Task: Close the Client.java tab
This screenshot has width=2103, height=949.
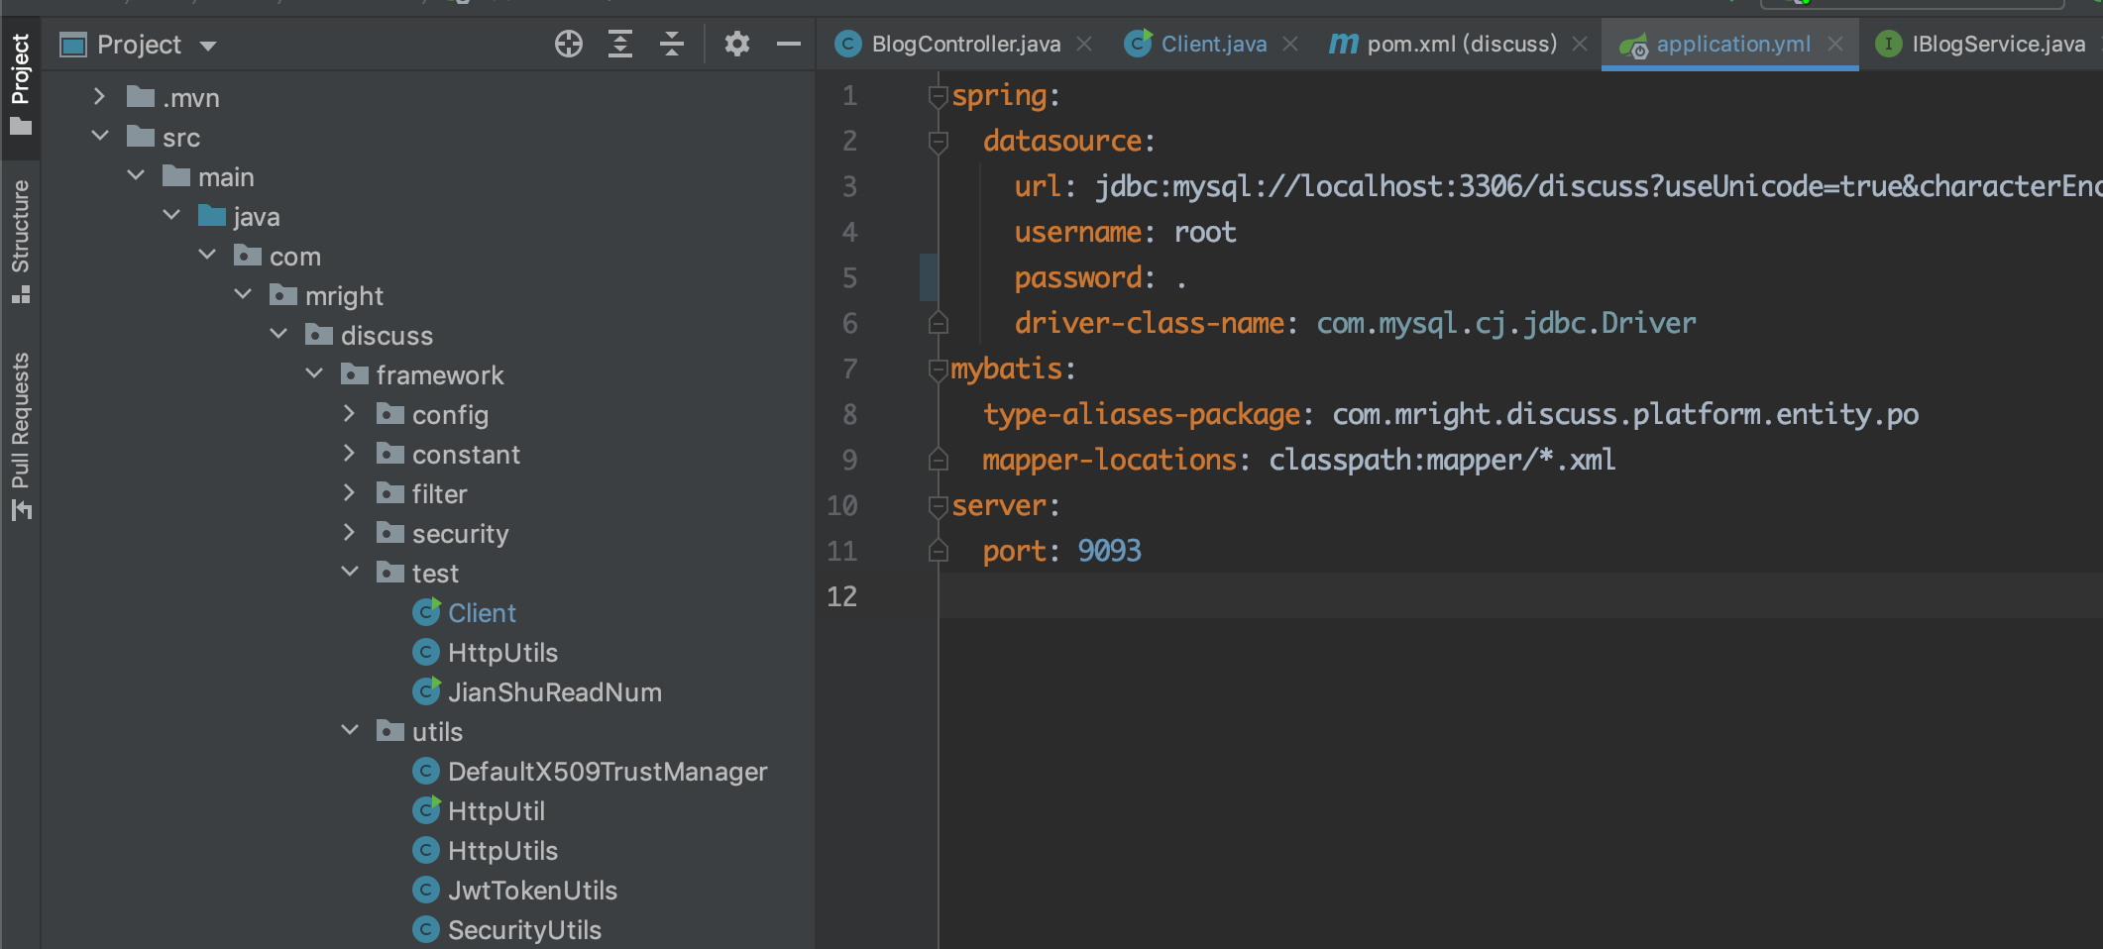Action: (x=1290, y=45)
